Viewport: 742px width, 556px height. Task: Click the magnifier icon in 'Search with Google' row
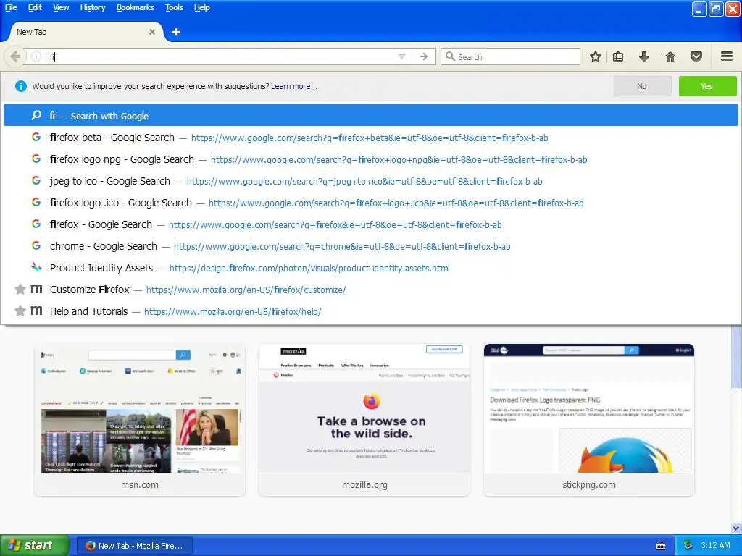click(36, 115)
